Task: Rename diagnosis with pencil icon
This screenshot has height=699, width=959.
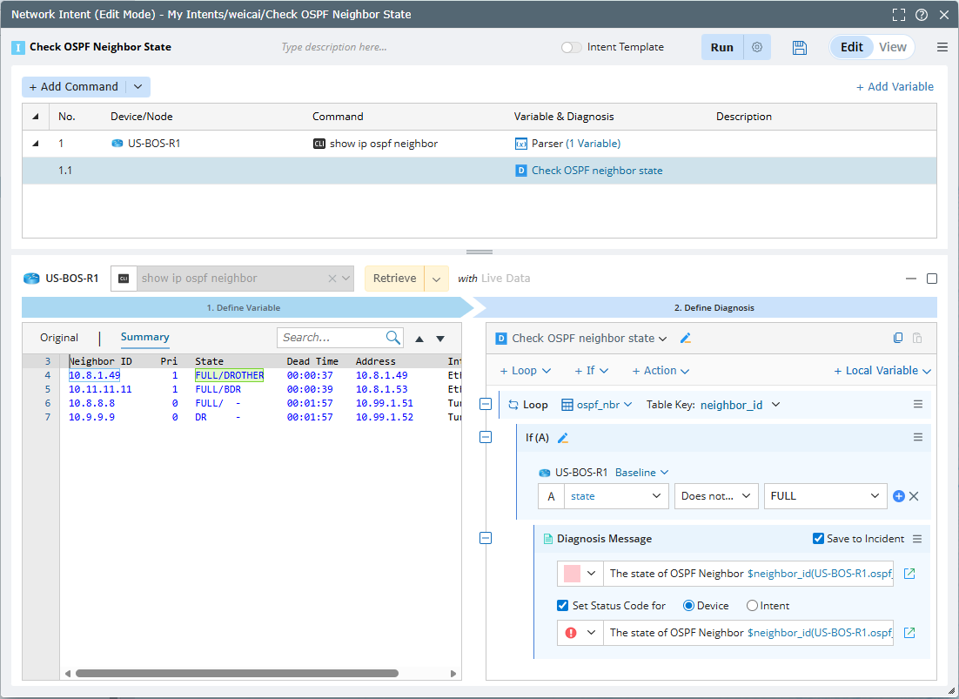Action: [686, 339]
